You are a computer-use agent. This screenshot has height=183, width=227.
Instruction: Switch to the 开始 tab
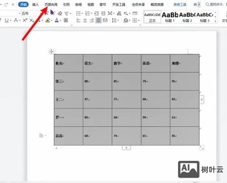pyautogui.click(x=23, y=5)
